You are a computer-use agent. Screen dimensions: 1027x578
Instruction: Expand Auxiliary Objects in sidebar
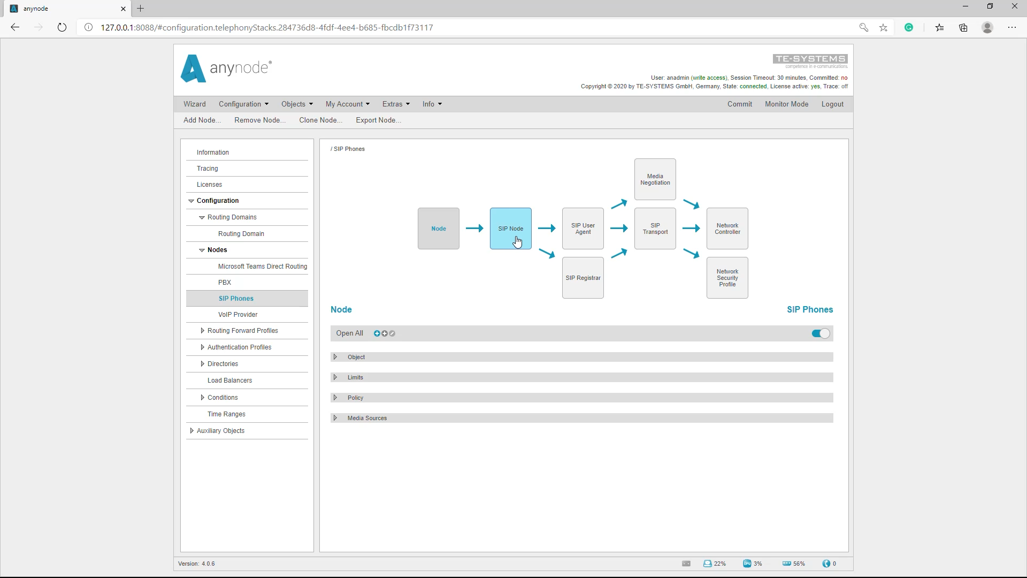point(191,431)
